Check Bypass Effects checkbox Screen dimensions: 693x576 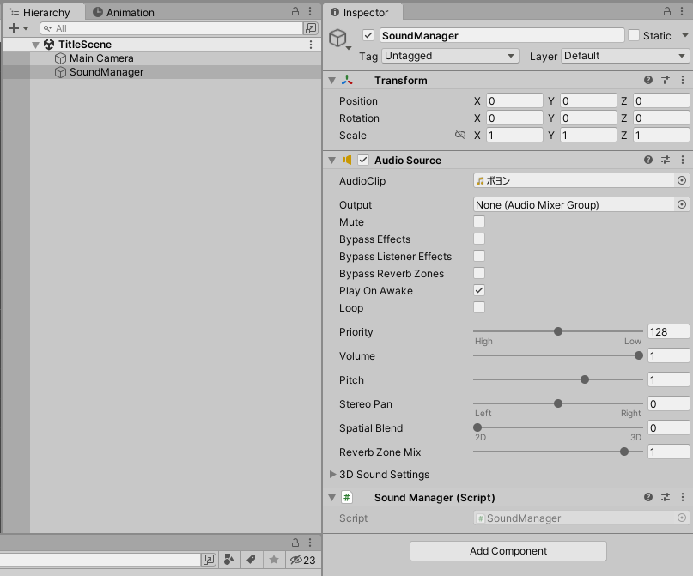click(478, 239)
